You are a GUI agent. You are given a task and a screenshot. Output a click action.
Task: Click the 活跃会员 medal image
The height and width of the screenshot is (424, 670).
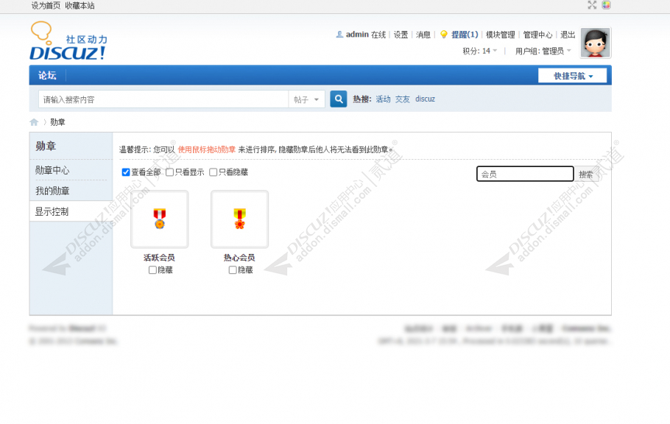pos(159,219)
